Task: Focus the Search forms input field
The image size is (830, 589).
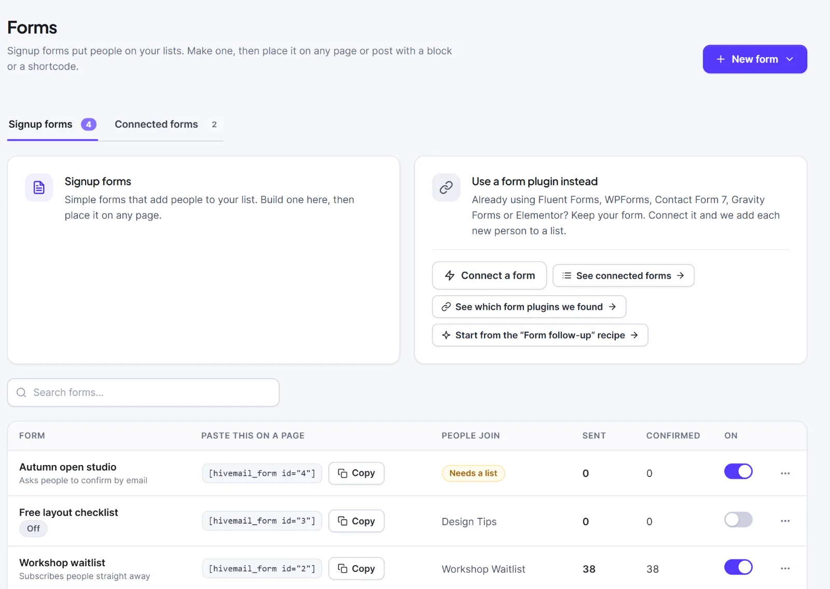Action: [143, 393]
